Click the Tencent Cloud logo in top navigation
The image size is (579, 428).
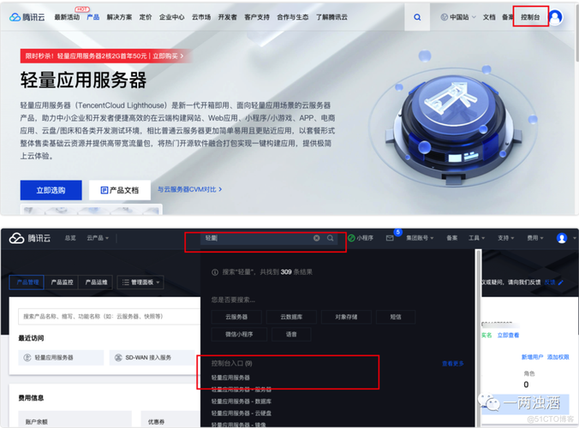pos(27,17)
